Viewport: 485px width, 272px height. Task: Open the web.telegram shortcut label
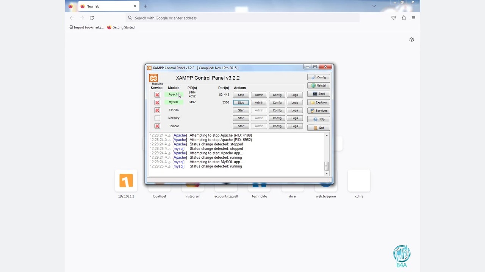pyautogui.click(x=326, y=196)
